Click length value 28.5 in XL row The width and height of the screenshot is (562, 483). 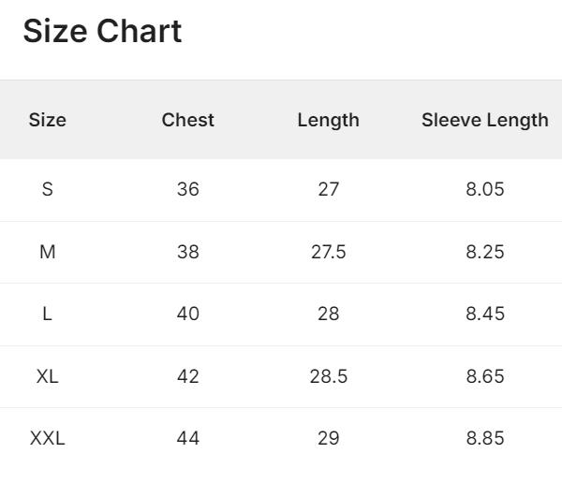(329, 376)
